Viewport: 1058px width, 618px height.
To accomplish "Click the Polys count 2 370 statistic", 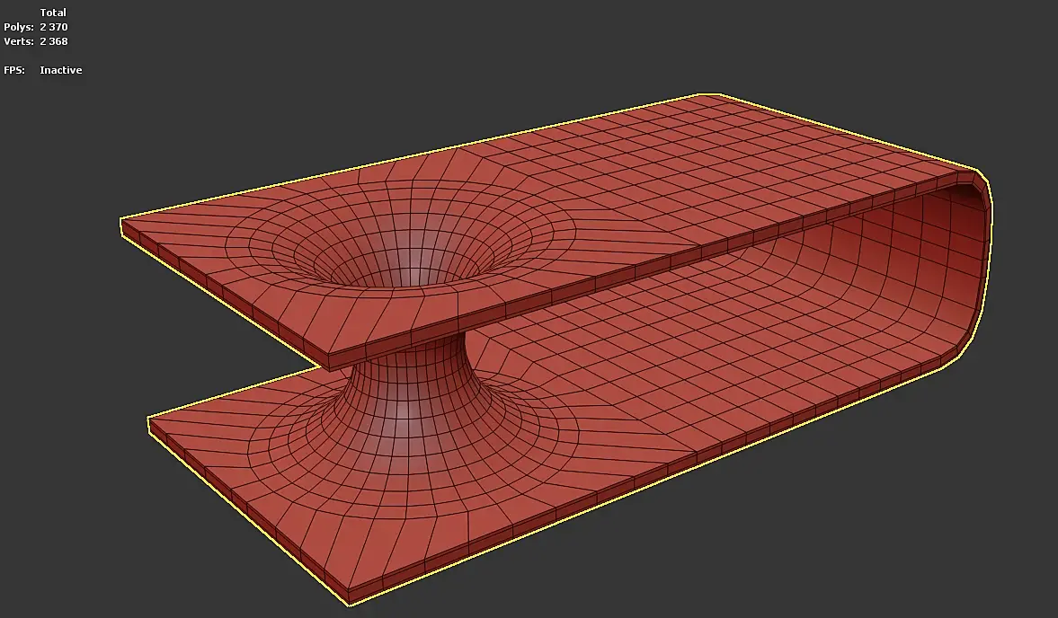I will tap(53, 27).
